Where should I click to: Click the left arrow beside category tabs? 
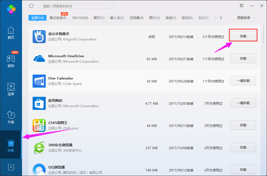(x=215, y=18)
